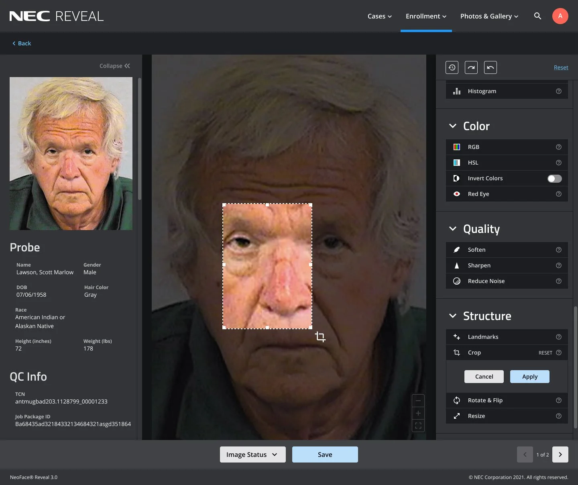The height and width of the screenshot is (485, 578).
Task: Click the left panel vertical scrollbar
Action: click(140, 139)
